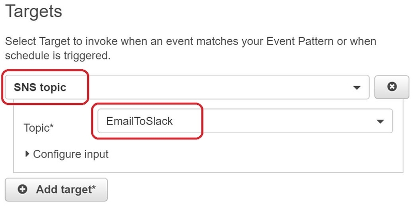Click the words 'schedule is triggered' in the description
This screenshot has width=413, height=206.
click(x=57, y=56)
